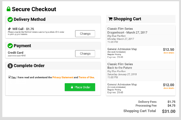Change the Will Call delivery method
Screen dimensions: 181x120
[x=85, y=34]
